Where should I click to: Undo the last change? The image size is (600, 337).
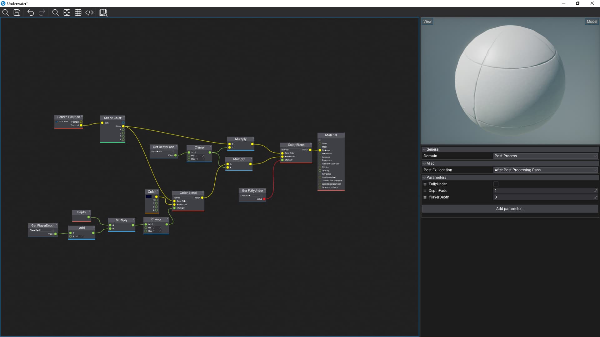click(x=30, y=12)
